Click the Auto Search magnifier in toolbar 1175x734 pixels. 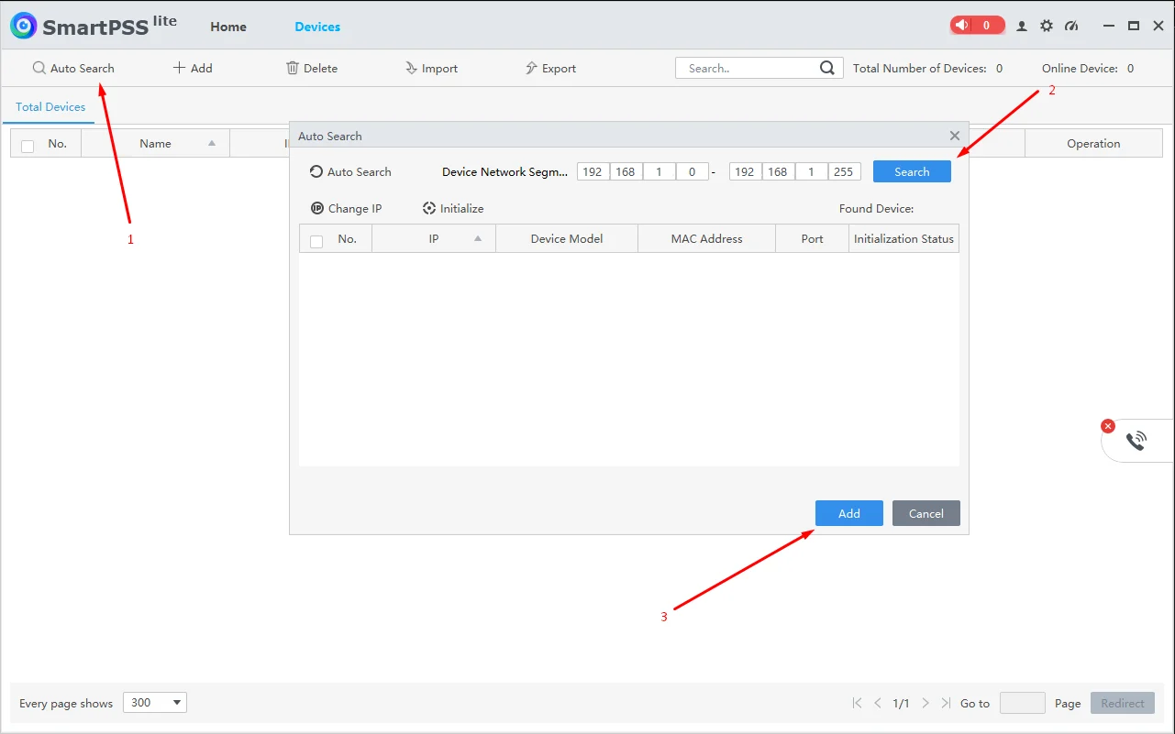point(39,68)
